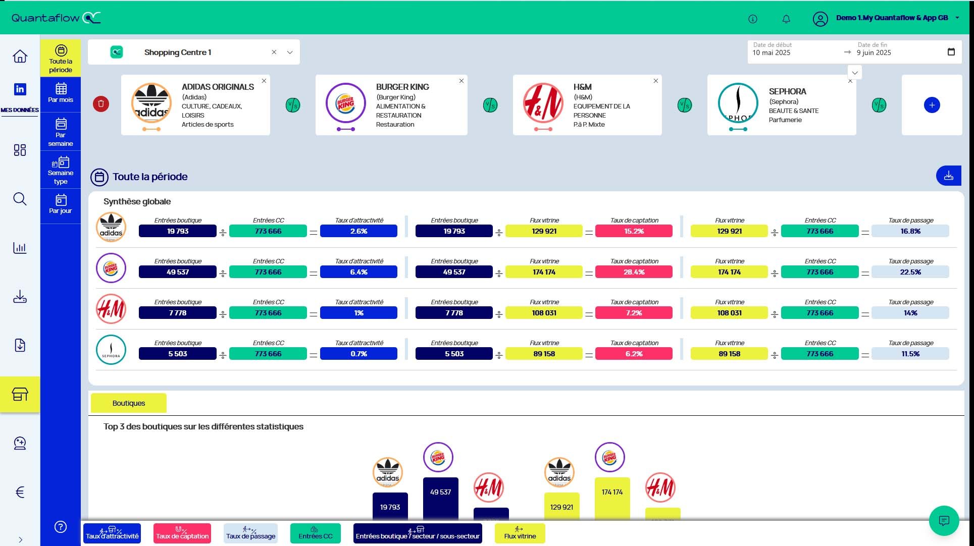Open the information icon in header

coord(752,19)
